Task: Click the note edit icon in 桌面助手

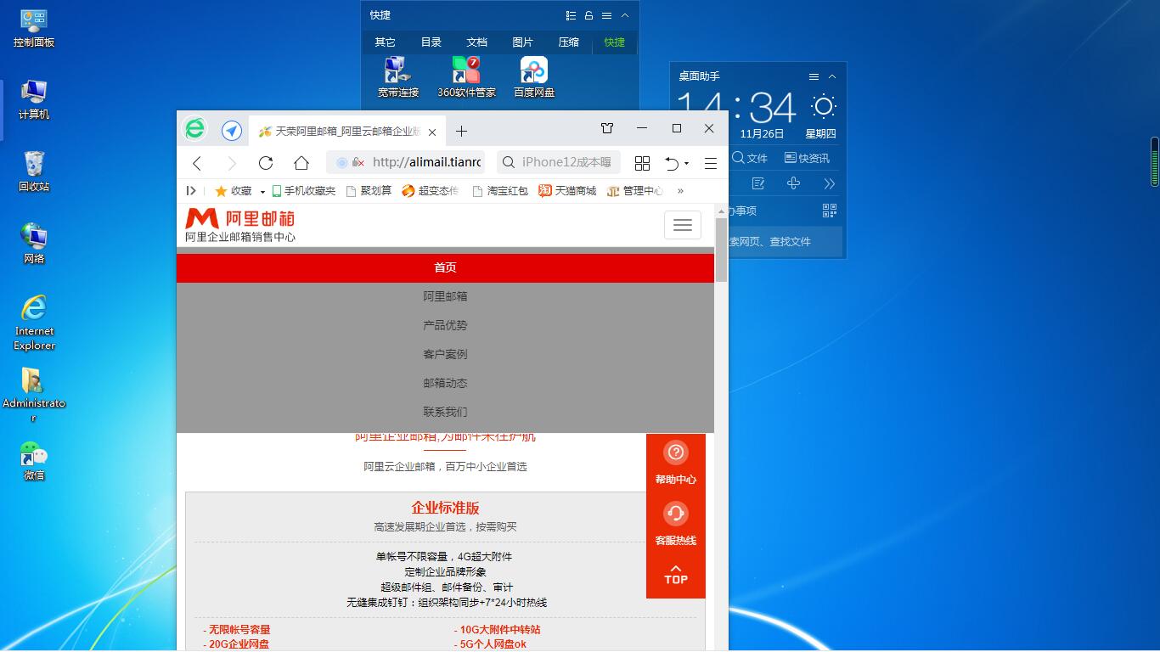Action: pos(758,183)
